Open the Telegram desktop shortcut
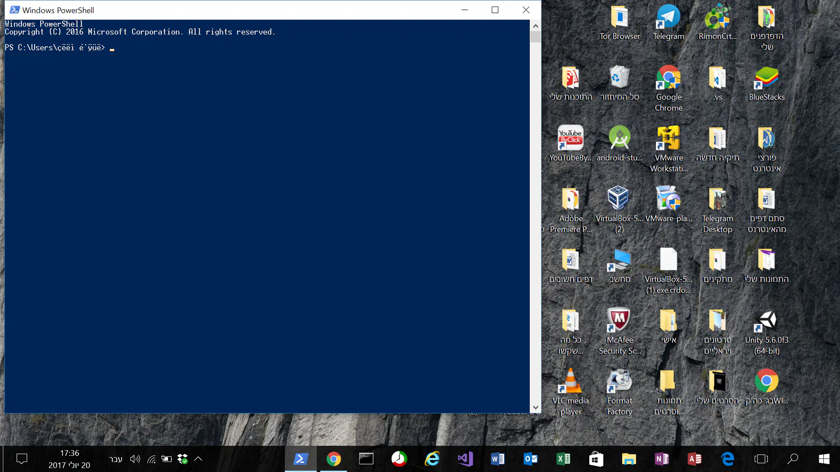This screenshot has width=840, height=472. tap(668, 17)
